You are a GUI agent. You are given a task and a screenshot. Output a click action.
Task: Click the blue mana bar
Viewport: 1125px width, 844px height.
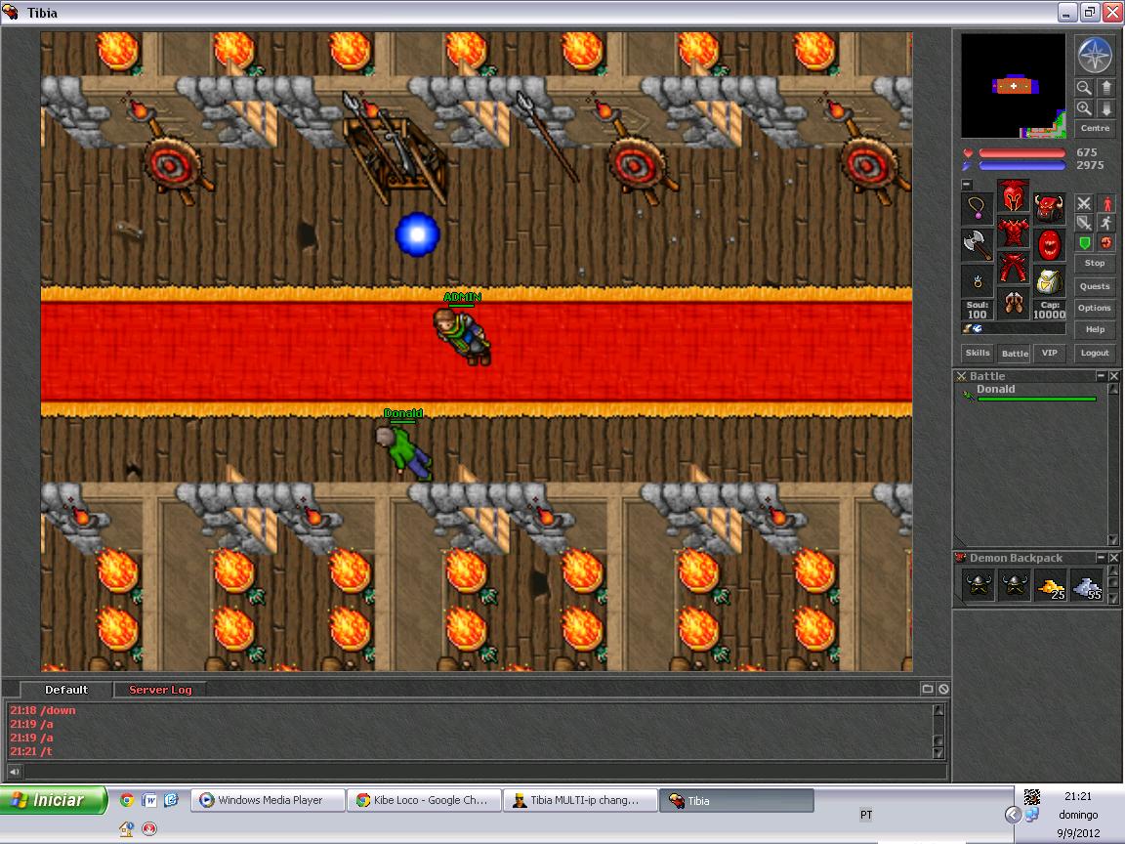pyautogui.click(x=1021, y=166)
